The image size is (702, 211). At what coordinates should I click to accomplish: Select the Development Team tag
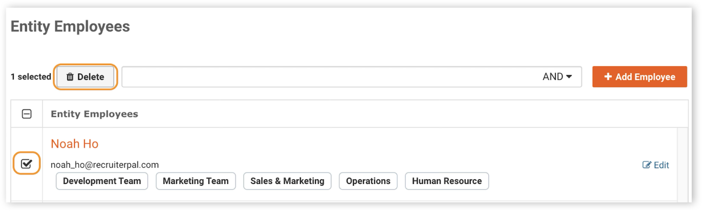pyautogui.click(x=102, y=181)
